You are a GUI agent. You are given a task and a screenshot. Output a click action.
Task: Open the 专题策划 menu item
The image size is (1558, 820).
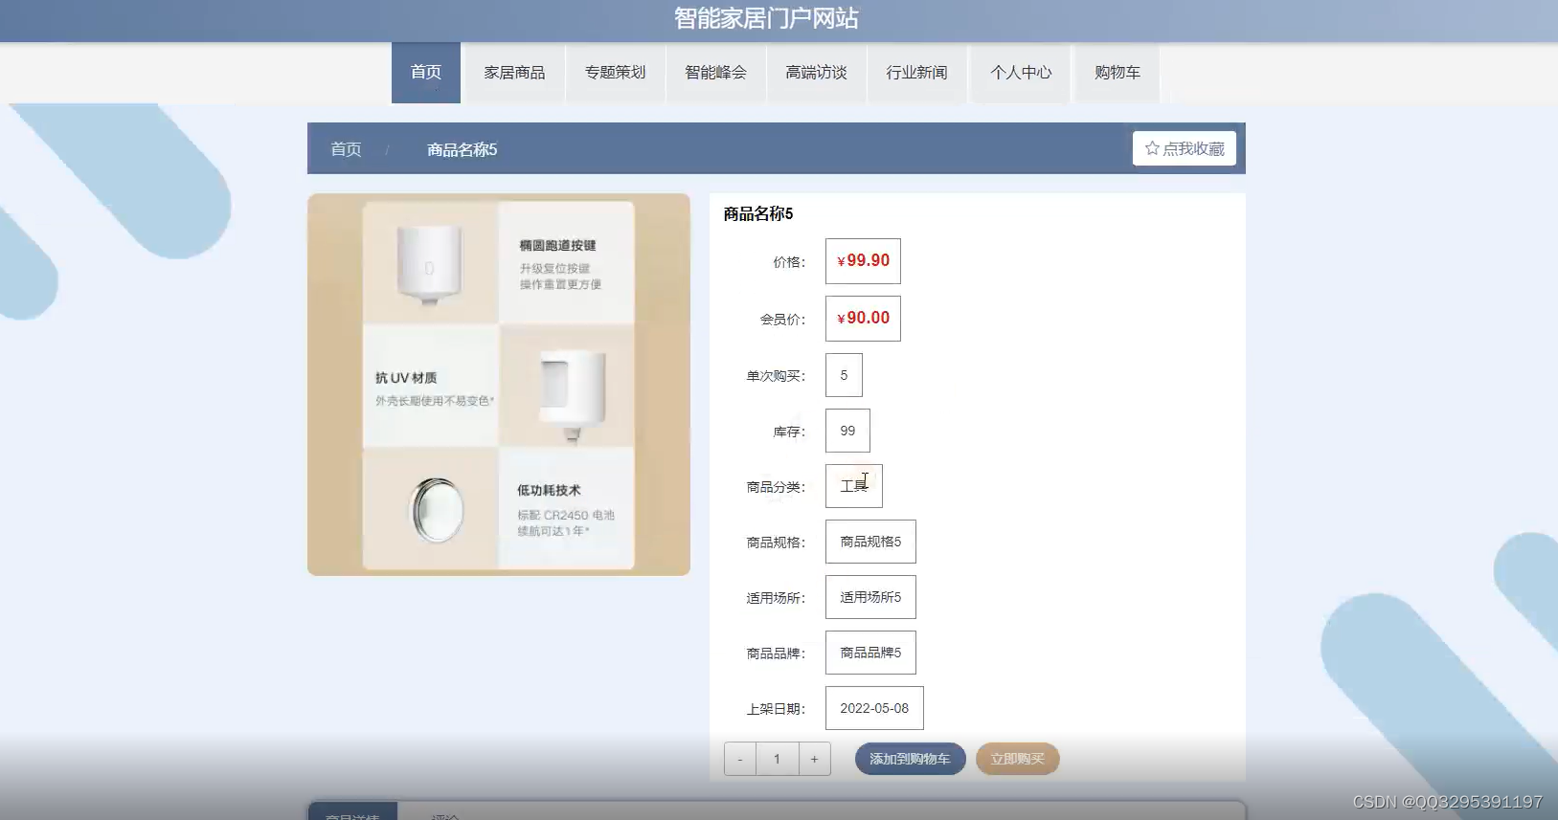[615, 73]
